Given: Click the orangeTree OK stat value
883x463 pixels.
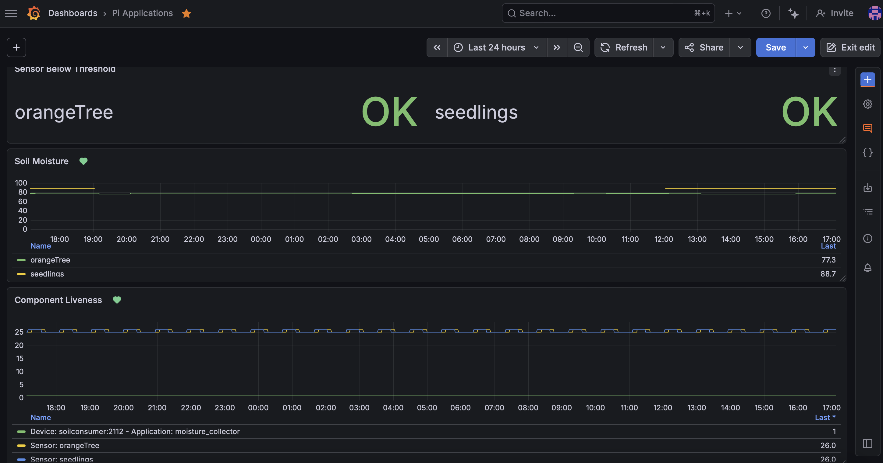Looking at the screenshot, I should tap(390, 112).
